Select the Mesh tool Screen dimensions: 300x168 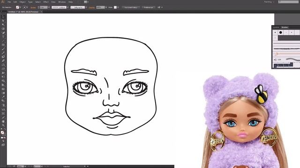pos(3,89)
